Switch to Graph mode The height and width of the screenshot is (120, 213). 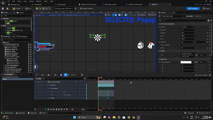[x=206, y=9]
